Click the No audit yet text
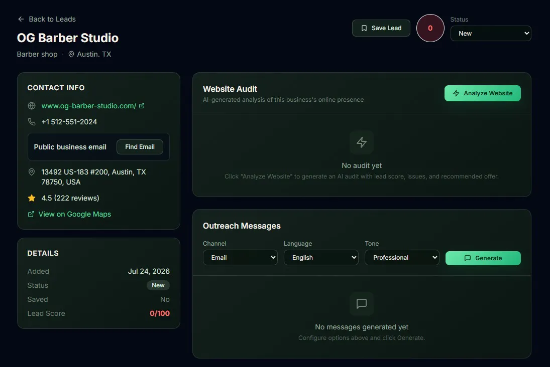The height and width of the screenshot is (367, 550). (x=362, y=165)
